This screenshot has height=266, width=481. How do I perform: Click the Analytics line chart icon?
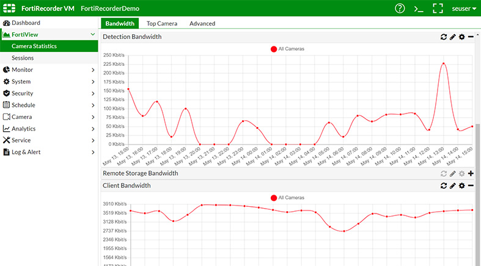pos(6,129)
